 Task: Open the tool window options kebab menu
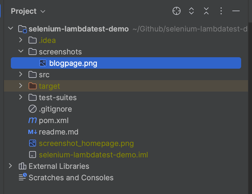(x=221, y=11)
